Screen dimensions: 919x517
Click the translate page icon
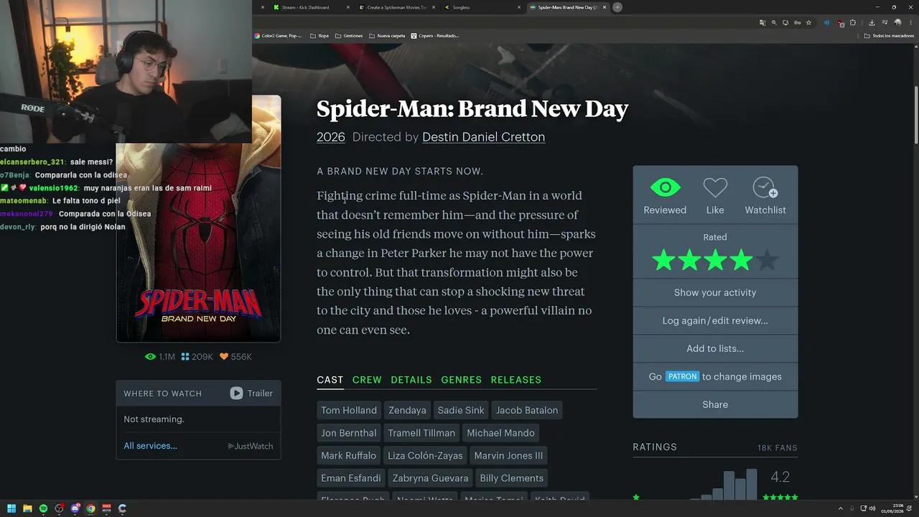(762, 23)
